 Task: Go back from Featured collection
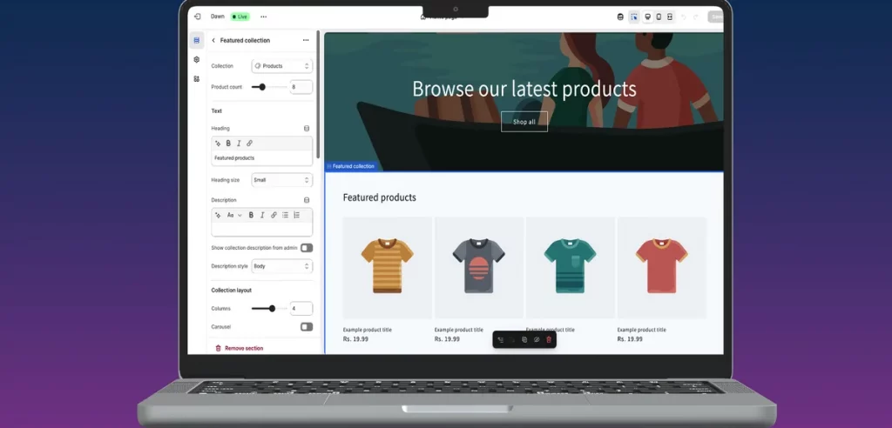pos(213,41)
